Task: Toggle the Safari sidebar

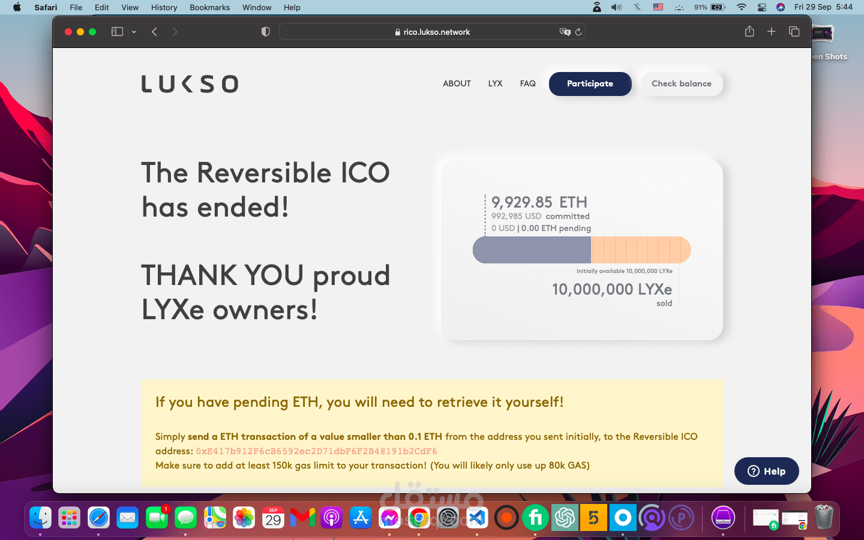Action: coord(117,32)
